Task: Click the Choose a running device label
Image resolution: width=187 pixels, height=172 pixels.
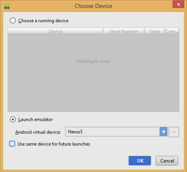Action: tap(44, 21)
